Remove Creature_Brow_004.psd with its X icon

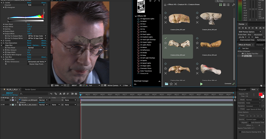[197, 48]
